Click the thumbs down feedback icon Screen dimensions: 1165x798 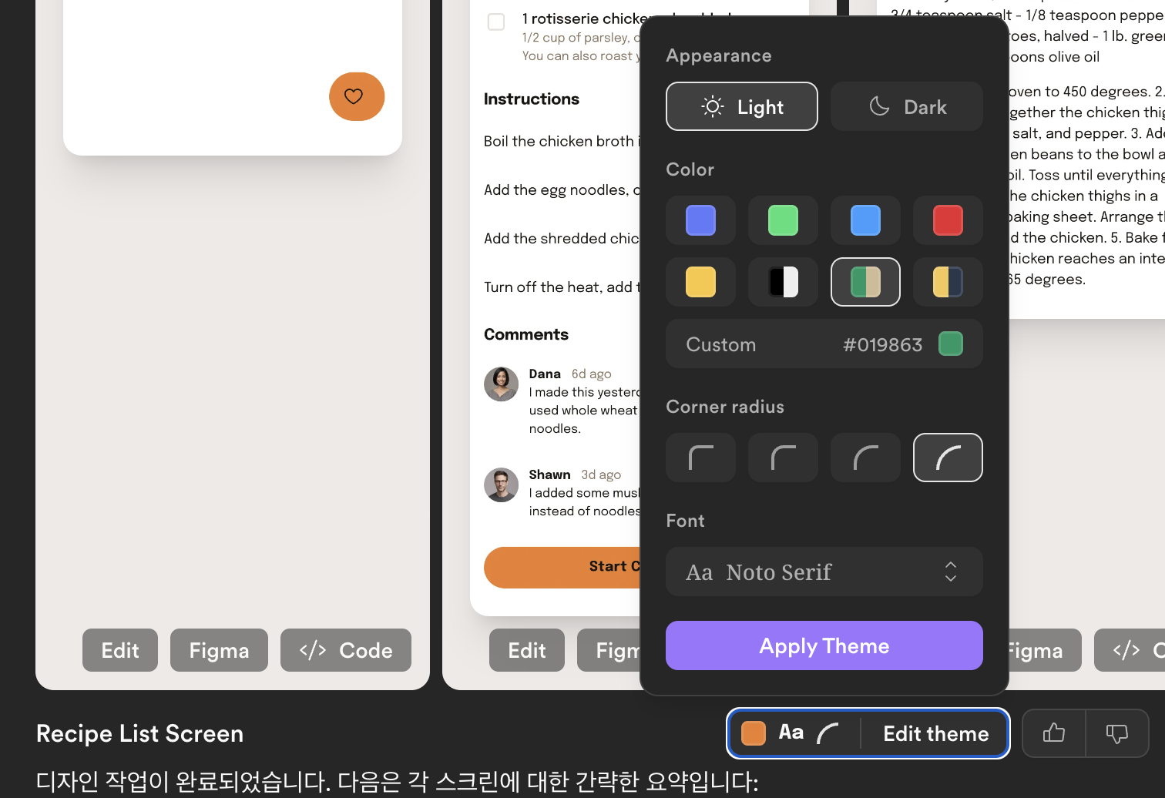1116,733
